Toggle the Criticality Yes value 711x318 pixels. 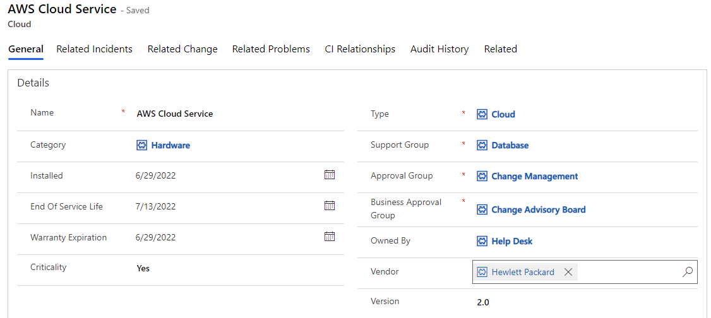(143, 268)
